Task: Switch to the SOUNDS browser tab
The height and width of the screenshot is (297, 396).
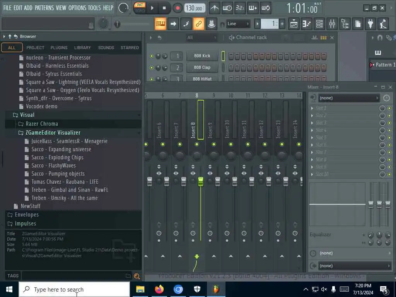Action: 106,48
